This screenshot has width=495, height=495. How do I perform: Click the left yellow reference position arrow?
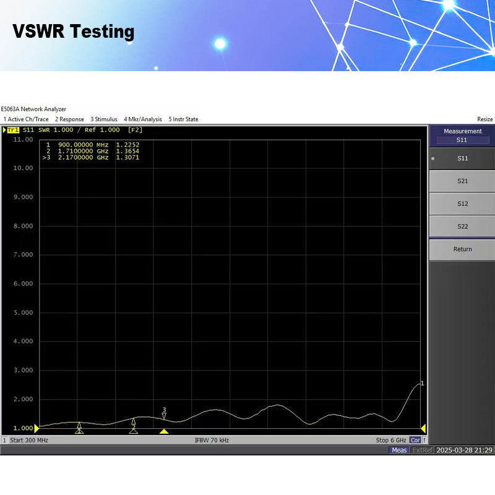37,428
